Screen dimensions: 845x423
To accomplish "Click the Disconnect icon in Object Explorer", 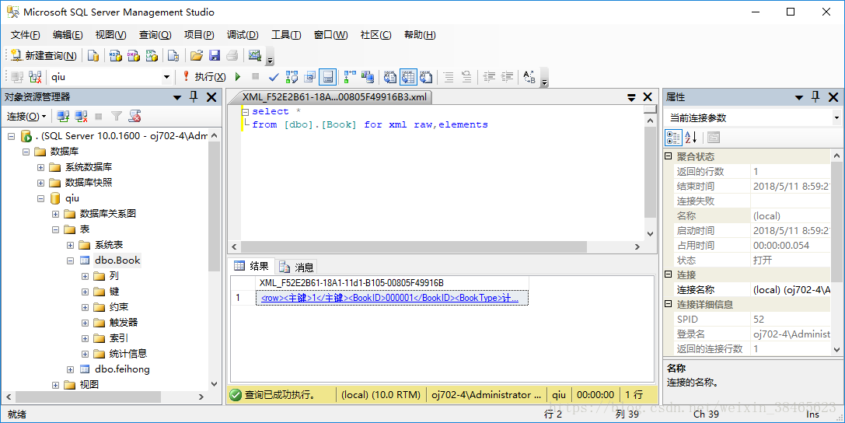I will click(82, 117).
